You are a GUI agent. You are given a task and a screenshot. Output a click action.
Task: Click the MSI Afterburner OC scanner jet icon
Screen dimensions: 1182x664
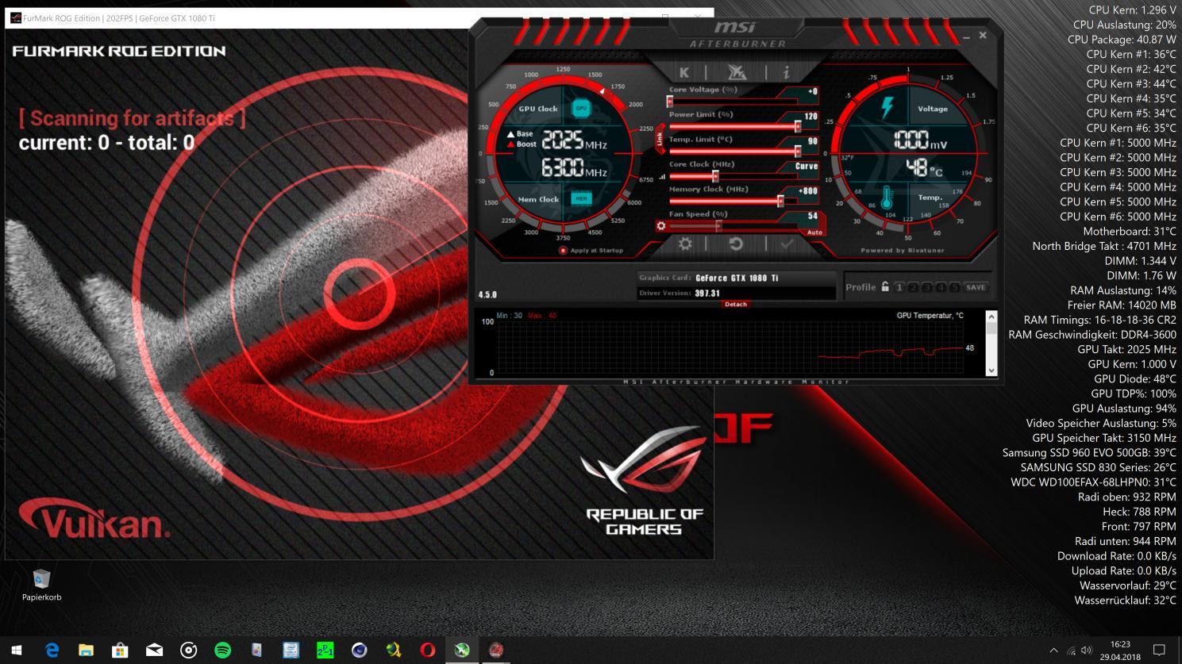737,72
